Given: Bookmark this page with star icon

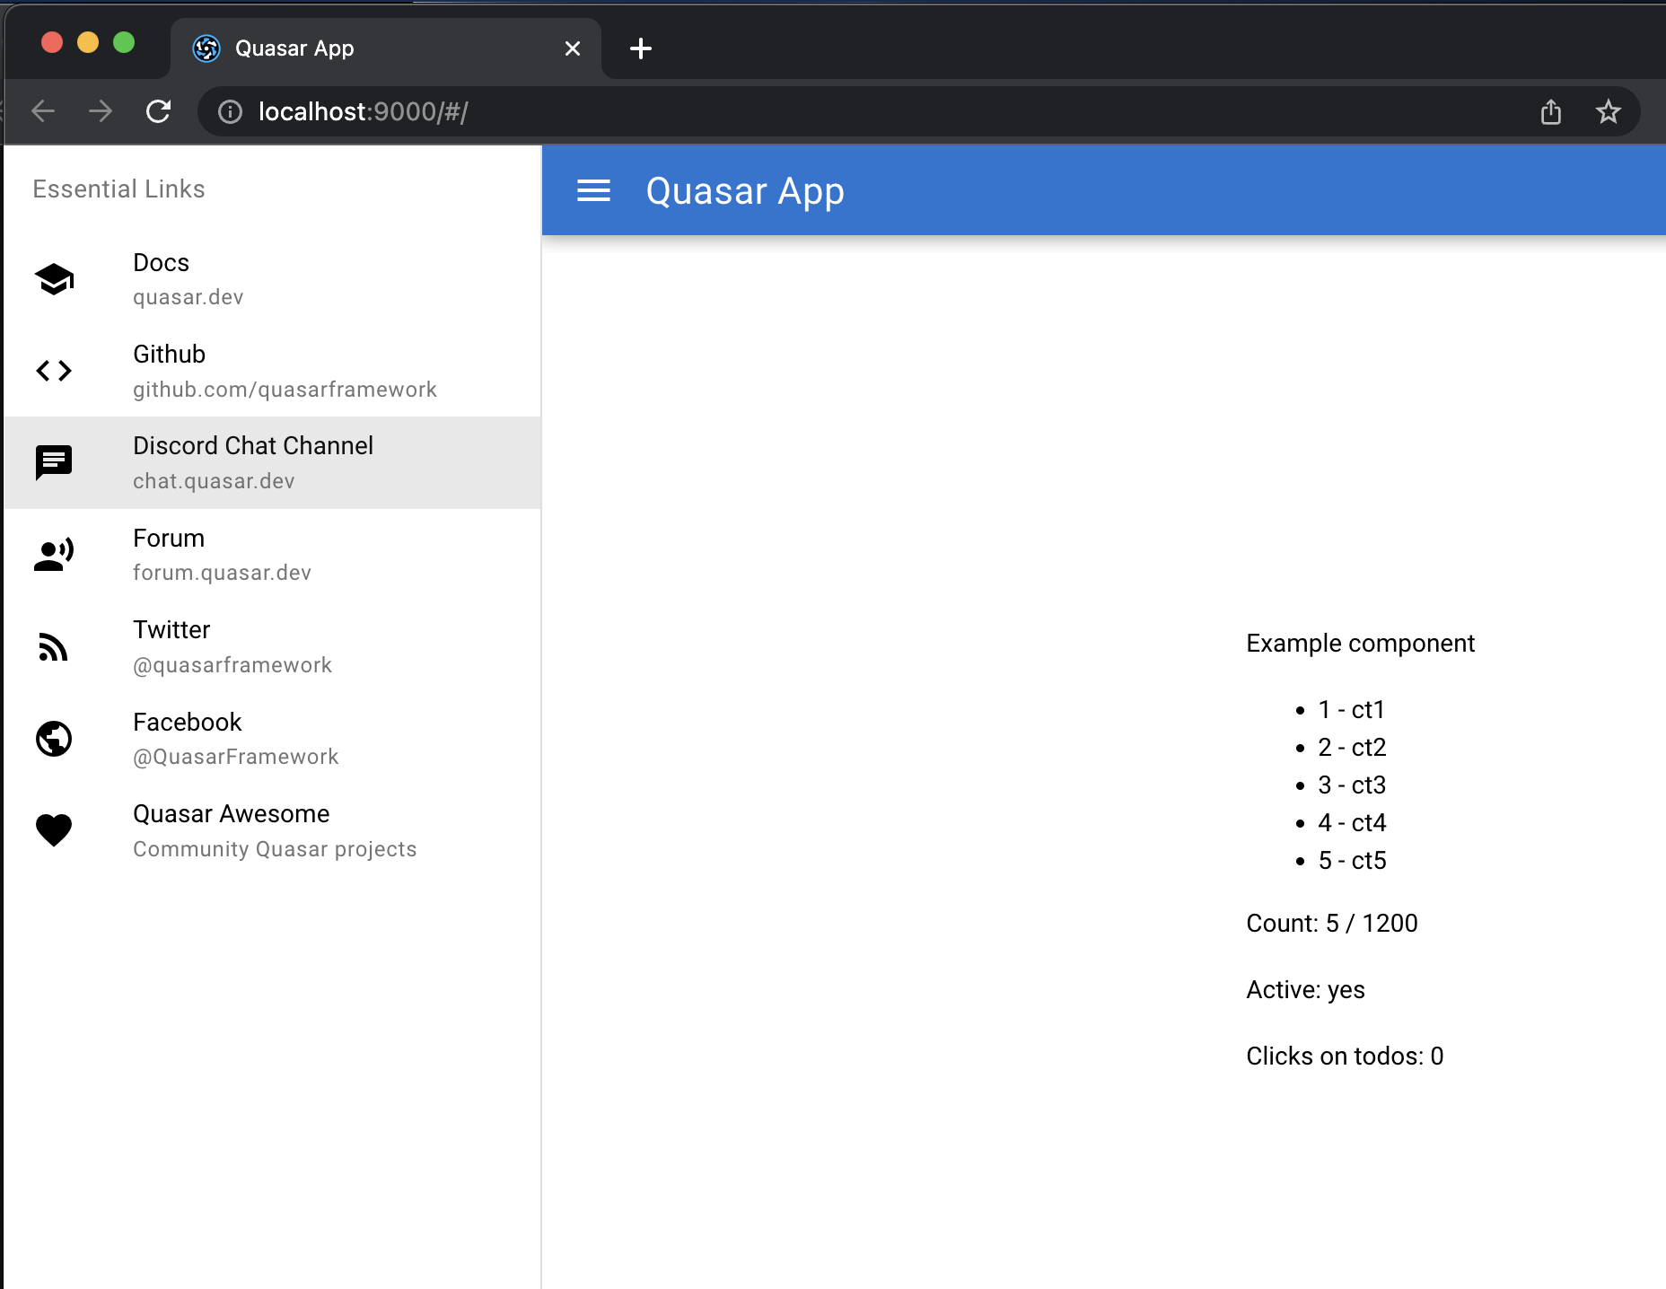Looking at the screenshot, I should coord(1609,111).
